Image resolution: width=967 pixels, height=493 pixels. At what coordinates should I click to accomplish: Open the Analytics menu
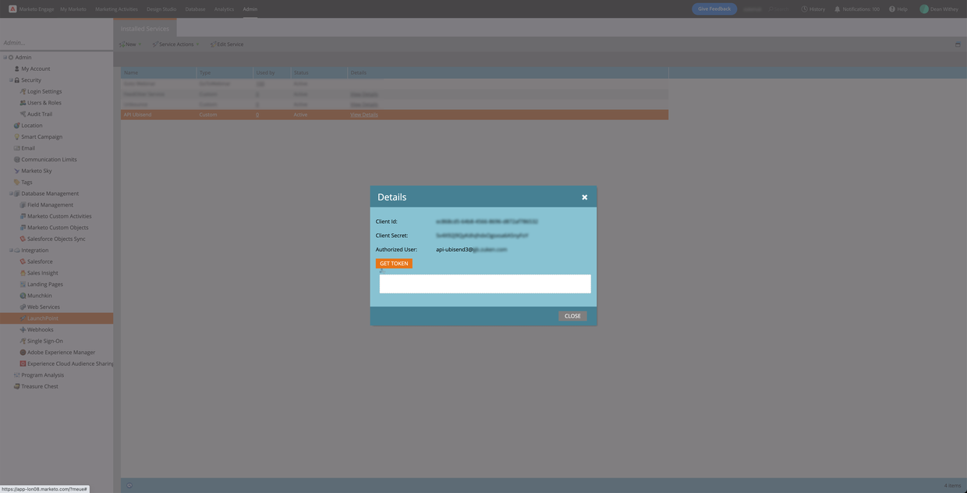point(224,9)
